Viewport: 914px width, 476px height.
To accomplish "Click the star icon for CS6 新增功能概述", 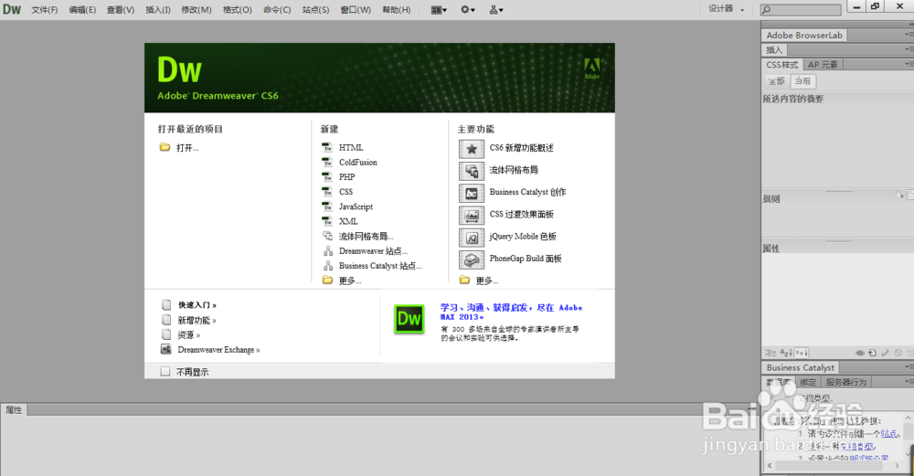I will [472, 149].
